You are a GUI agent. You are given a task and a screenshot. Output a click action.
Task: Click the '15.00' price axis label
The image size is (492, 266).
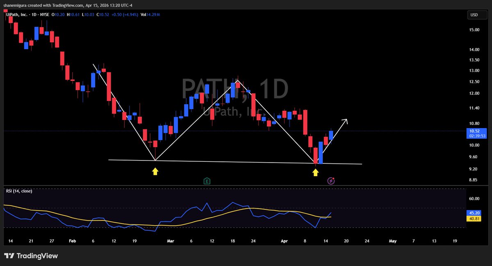[x=474, y=30]
